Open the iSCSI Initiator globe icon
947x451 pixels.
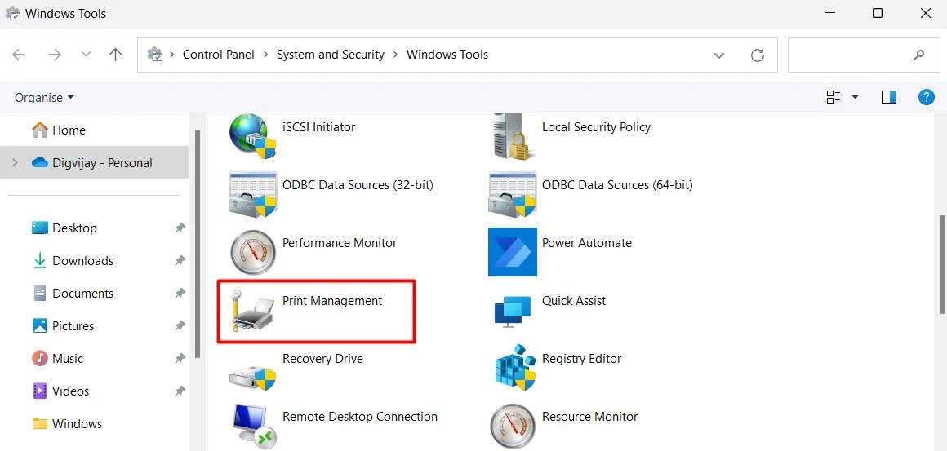[x=252, y=136]
